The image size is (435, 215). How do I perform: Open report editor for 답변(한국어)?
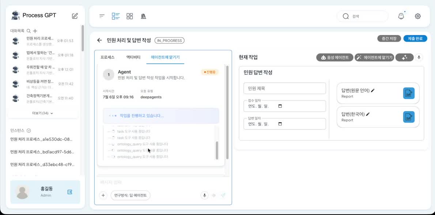tap(409, 117)
